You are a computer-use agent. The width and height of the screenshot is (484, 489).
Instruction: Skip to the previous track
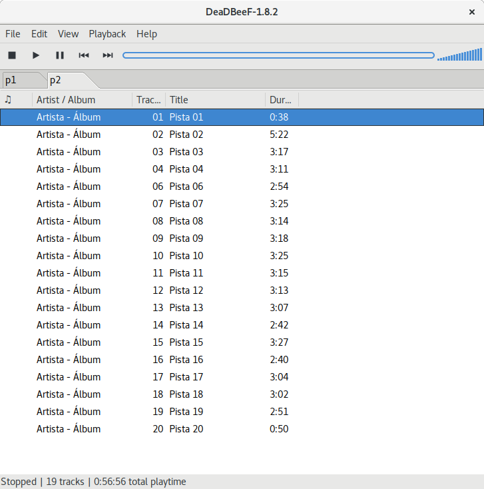[x=84, y=55]
